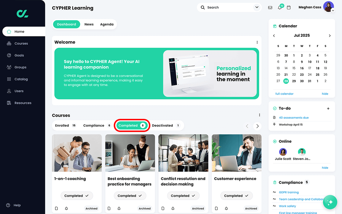This screenshot has width=342, height=214.
Task: Toggle completion status on 1-on-1 coaching course
Action: [x=77, y=196]
